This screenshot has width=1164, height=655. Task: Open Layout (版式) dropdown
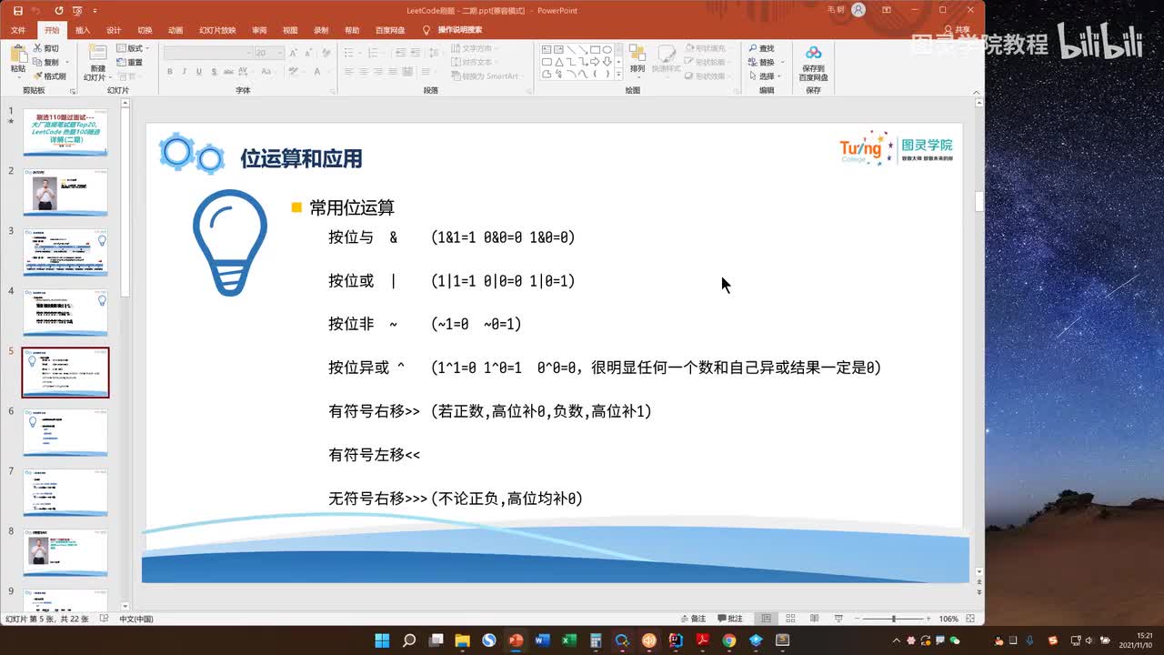tap(133, 48)
